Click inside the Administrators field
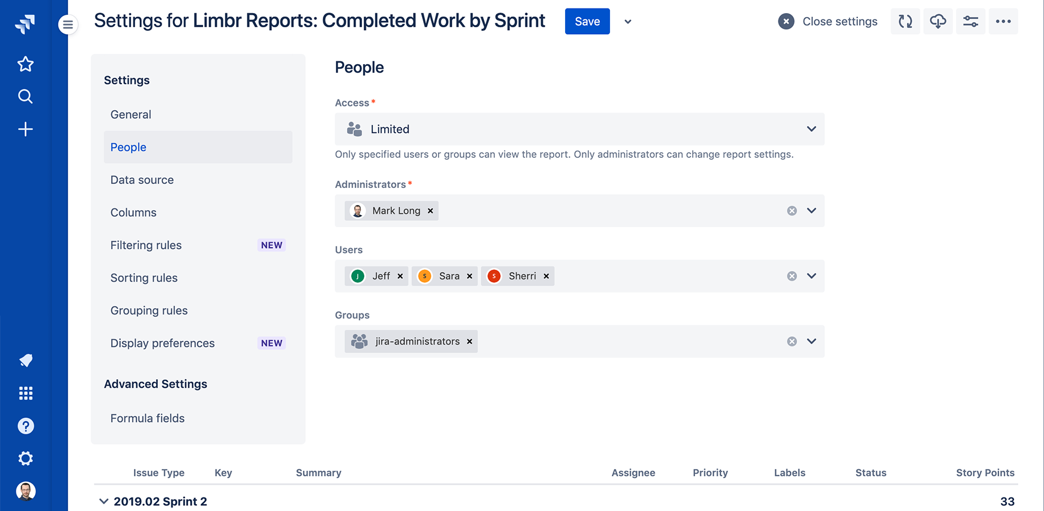Viewport: 1044px width, 511px height. point(607,211)
